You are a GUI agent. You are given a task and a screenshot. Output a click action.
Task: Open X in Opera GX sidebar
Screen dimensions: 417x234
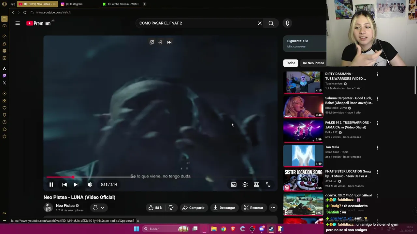[x=4, y=83]
